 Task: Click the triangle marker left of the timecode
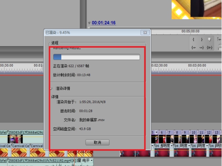[89, 23]
